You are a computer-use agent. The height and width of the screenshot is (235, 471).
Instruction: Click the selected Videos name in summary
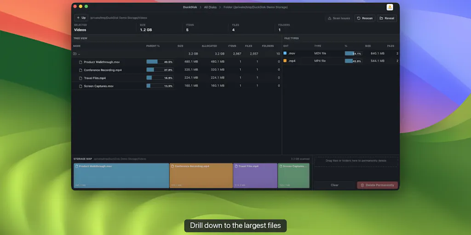pos(80,30)
